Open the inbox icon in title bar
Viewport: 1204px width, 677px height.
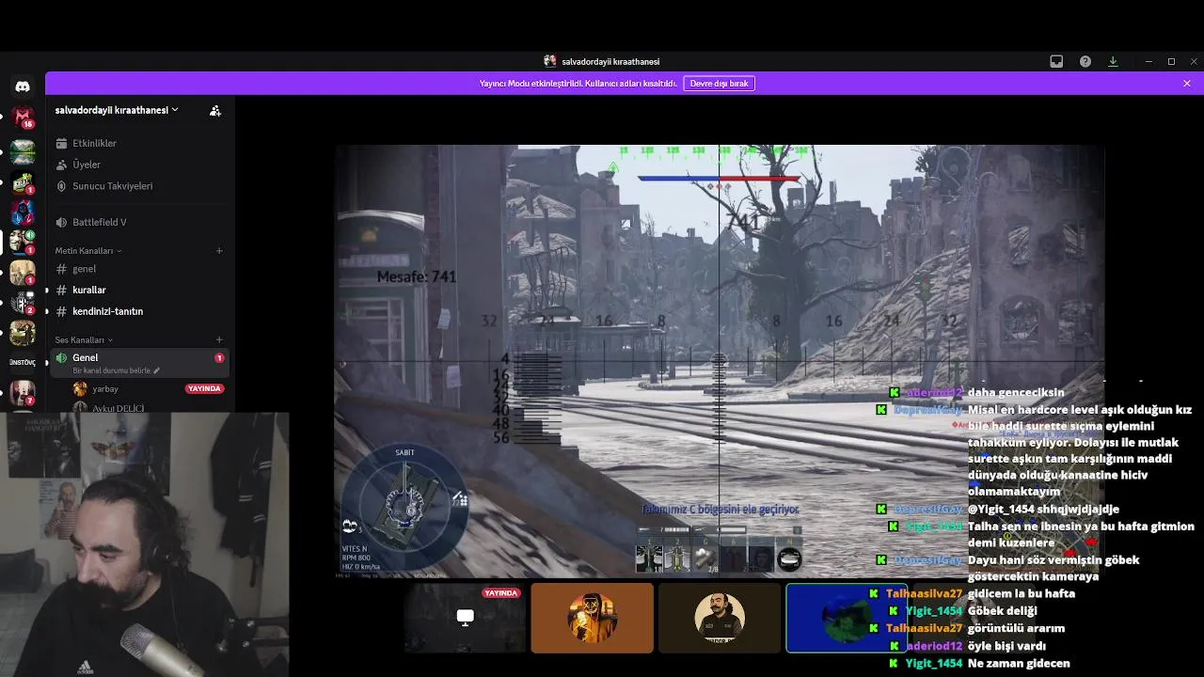(x=1056, y=61)
